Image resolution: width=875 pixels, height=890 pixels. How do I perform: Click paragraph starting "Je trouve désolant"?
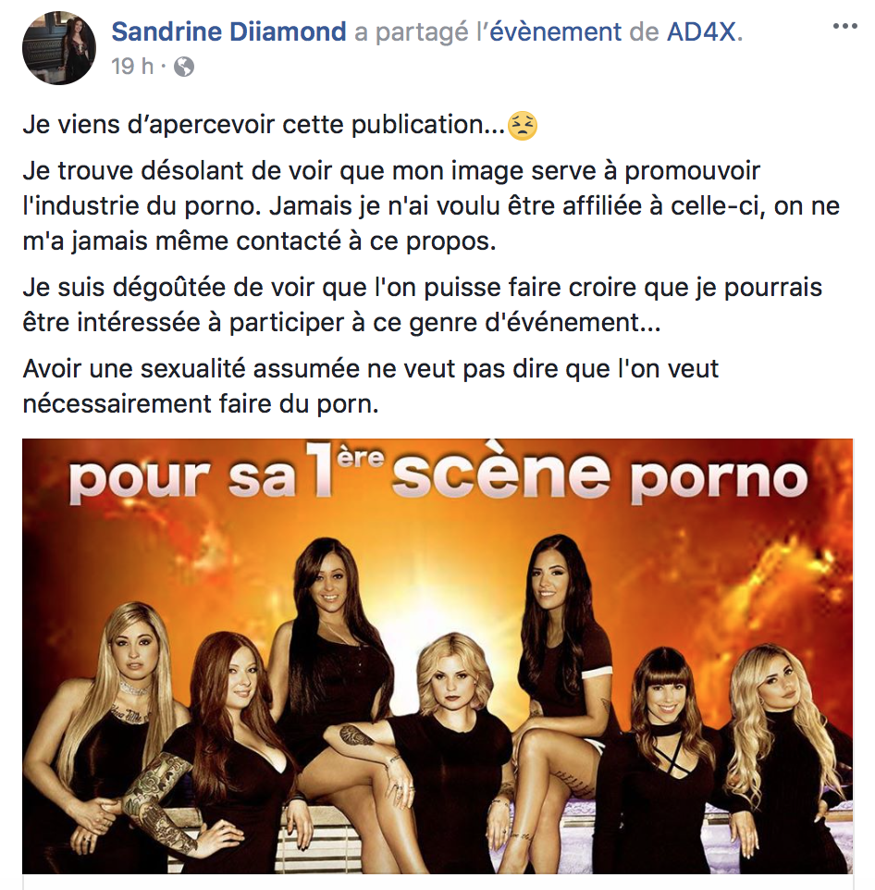431,206
